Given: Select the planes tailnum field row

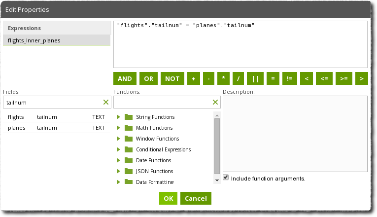Looking at the screenshot, I should 57,128.
